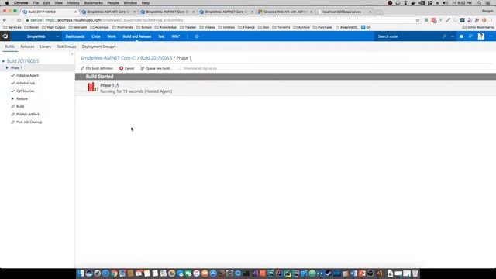Select the Post Job Cleanup step
This screenshot has width=496, height=279.
pyautogui.click(x=29, y=122)
